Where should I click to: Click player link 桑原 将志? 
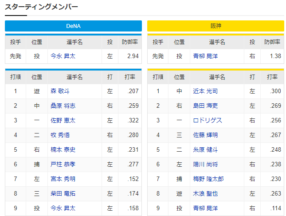click(63, 106)
